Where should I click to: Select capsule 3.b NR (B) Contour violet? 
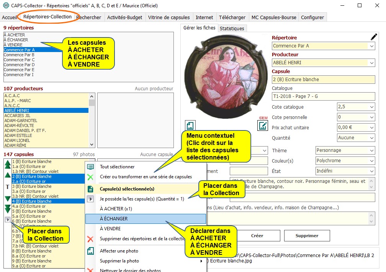pyautogui.click(x=48, y=196)
